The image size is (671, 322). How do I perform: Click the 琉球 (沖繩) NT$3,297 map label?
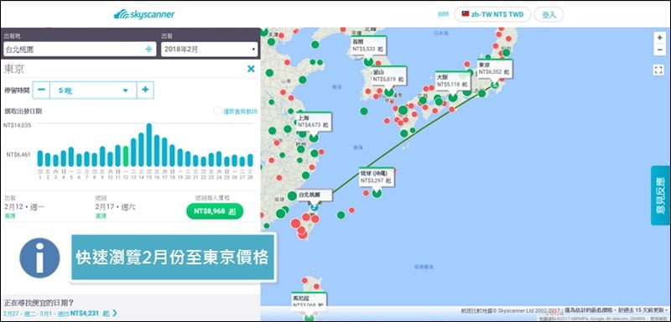(x=377, y=177)
